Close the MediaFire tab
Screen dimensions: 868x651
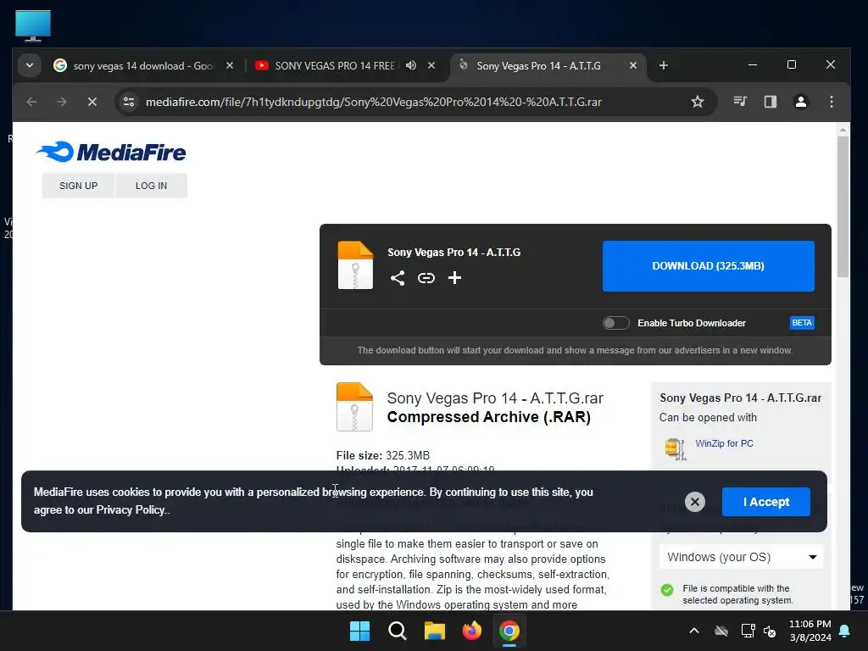point(632,65)
